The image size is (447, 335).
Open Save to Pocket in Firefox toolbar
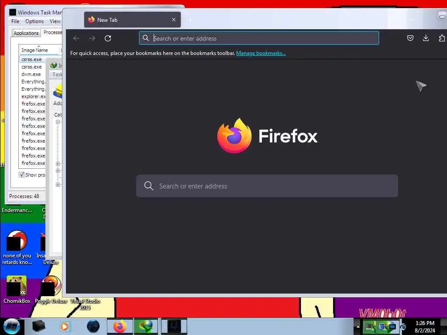(x=410, y=38)
